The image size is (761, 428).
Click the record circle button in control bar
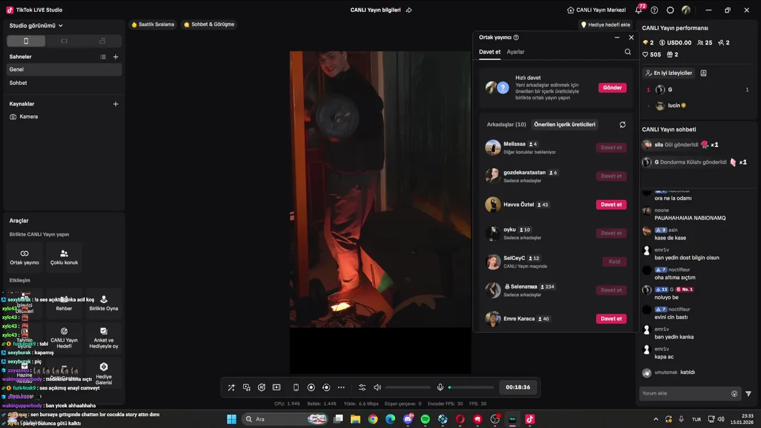click(x=311, y=388)
